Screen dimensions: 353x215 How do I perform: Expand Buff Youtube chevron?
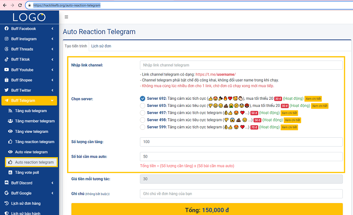[52, 70]
